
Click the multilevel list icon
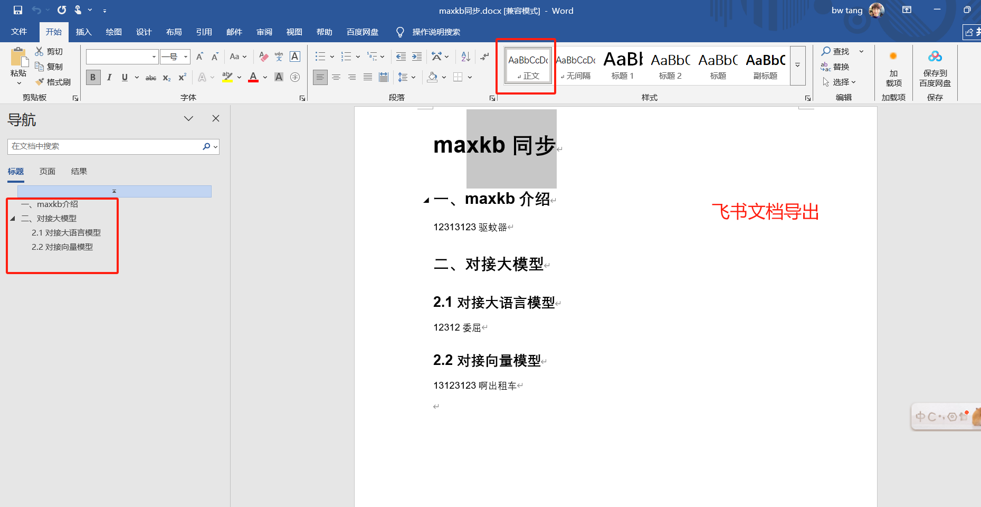[373, 57]
